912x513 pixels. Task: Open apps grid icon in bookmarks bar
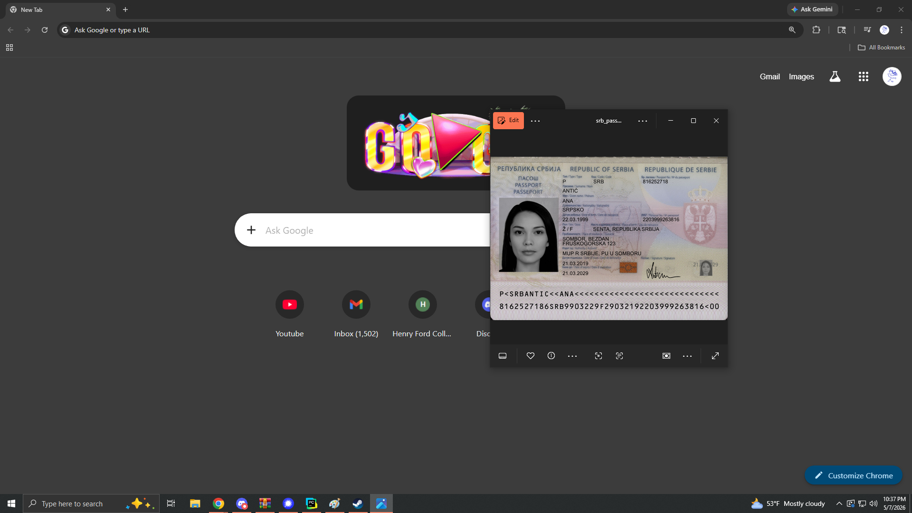[9, 47]
